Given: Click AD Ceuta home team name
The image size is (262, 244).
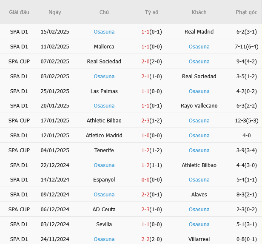Looking at the screenshot, I should pyautogui.click(x=104, y=210).
